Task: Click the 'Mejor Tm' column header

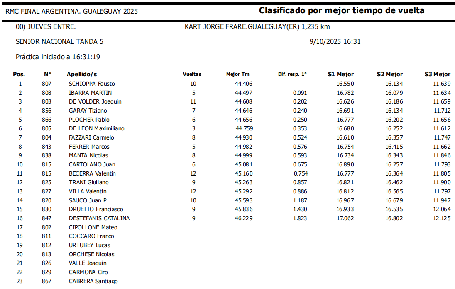Action: click(237, 75)
